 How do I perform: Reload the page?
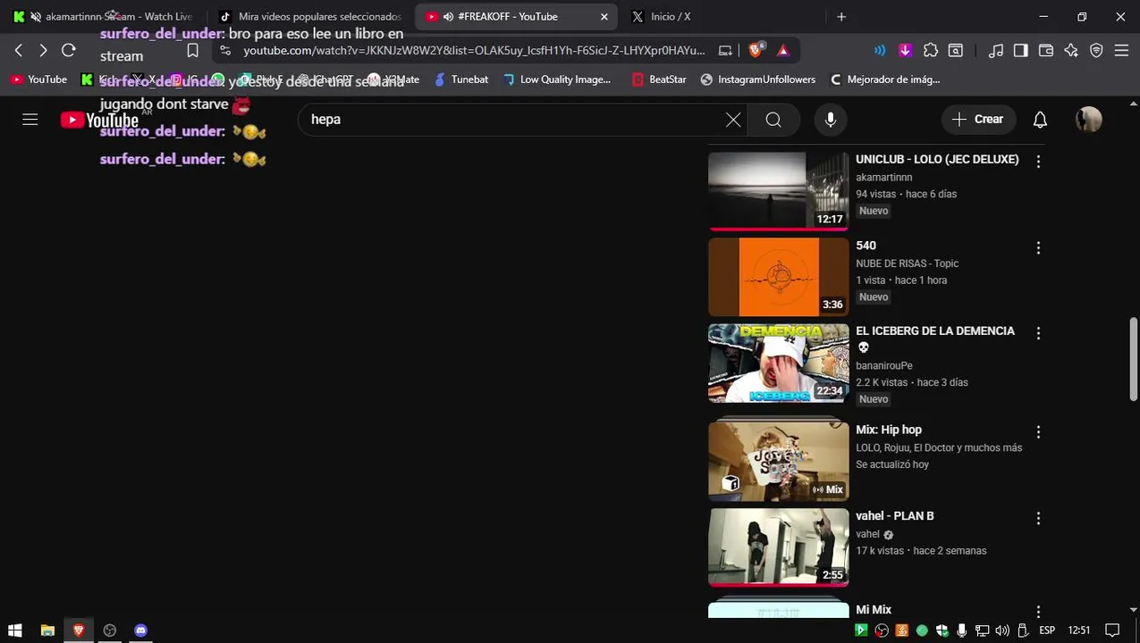(69, 51)
